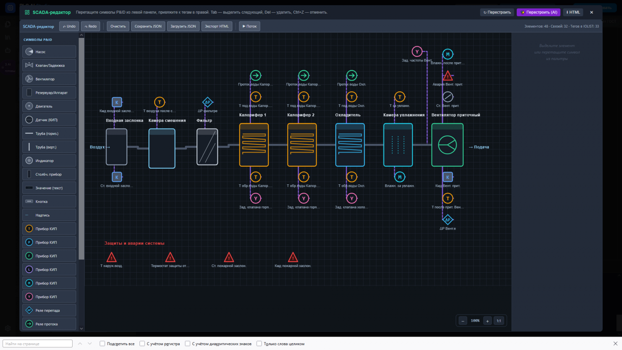Select the Надпись label symbol
The height and width of the screenshot is (350, 622).
tap(49, 215)
